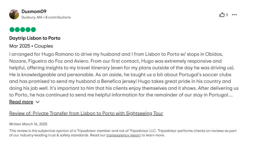
Task: Click the 8 contributions text
Action: point(58,17)
